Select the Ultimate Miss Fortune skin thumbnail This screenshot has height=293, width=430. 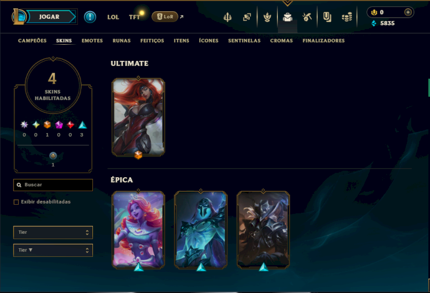coord(138,117)
